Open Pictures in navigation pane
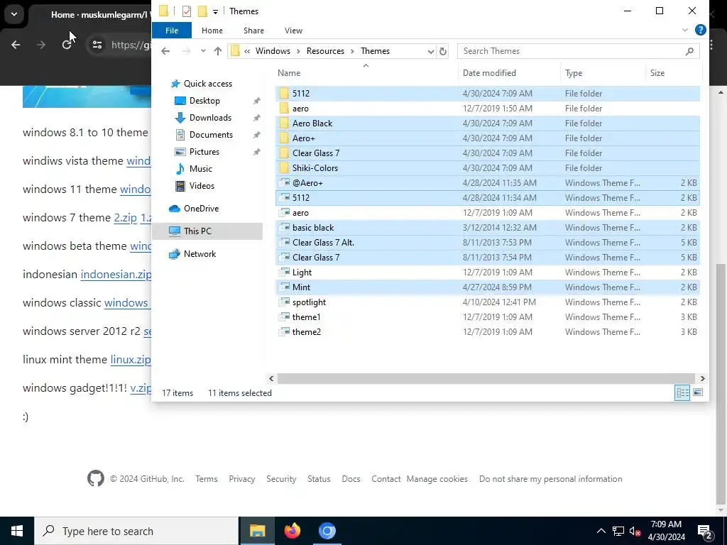Screen dimensions: 727x545 coord(204,152)
